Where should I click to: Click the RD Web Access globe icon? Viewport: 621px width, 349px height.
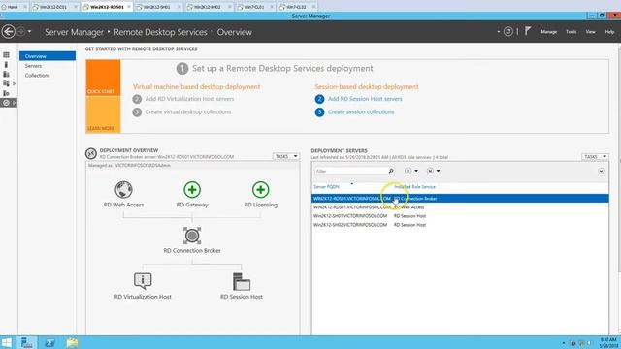click(x=123, y=190)
